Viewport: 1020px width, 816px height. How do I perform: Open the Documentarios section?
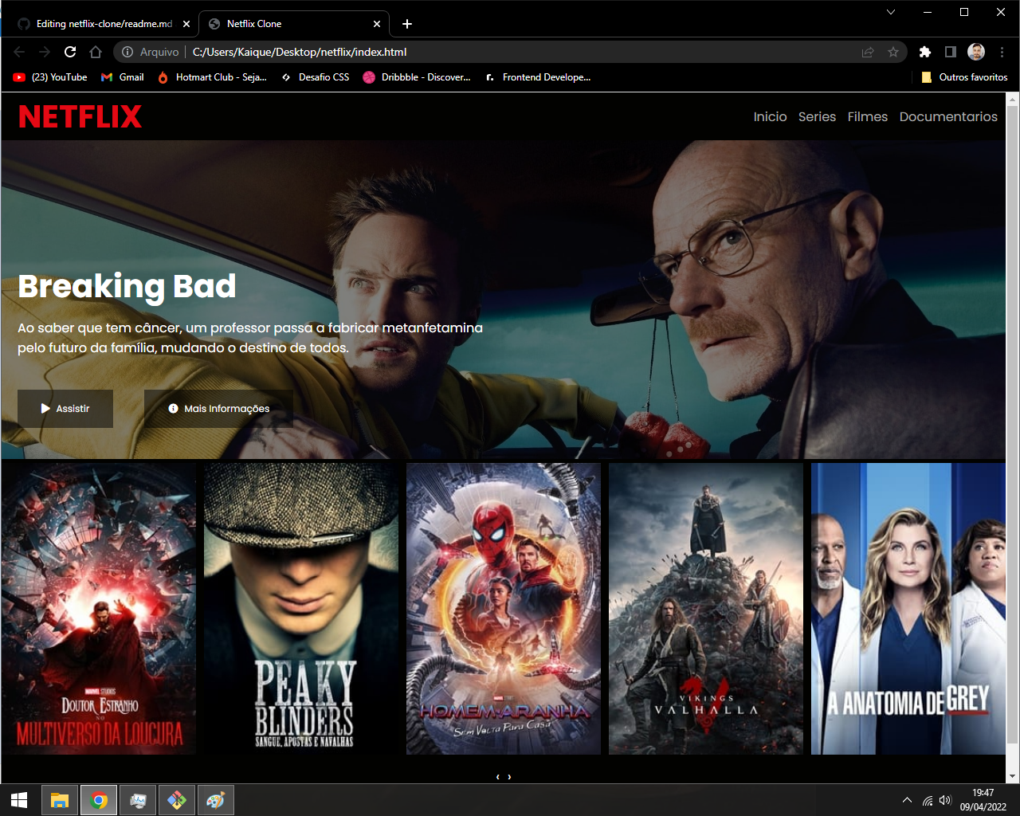pyautogui.click(x=948, y=116)
